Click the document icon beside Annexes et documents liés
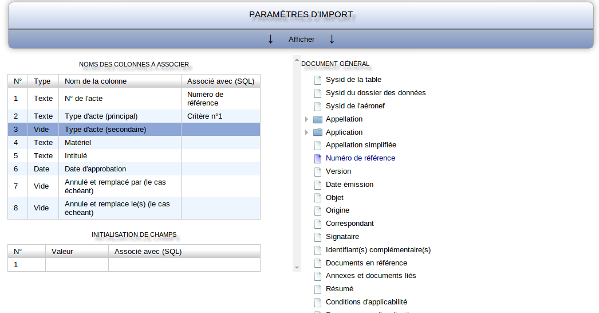Viewport: 599px width, 313px height. pos(317,276)
